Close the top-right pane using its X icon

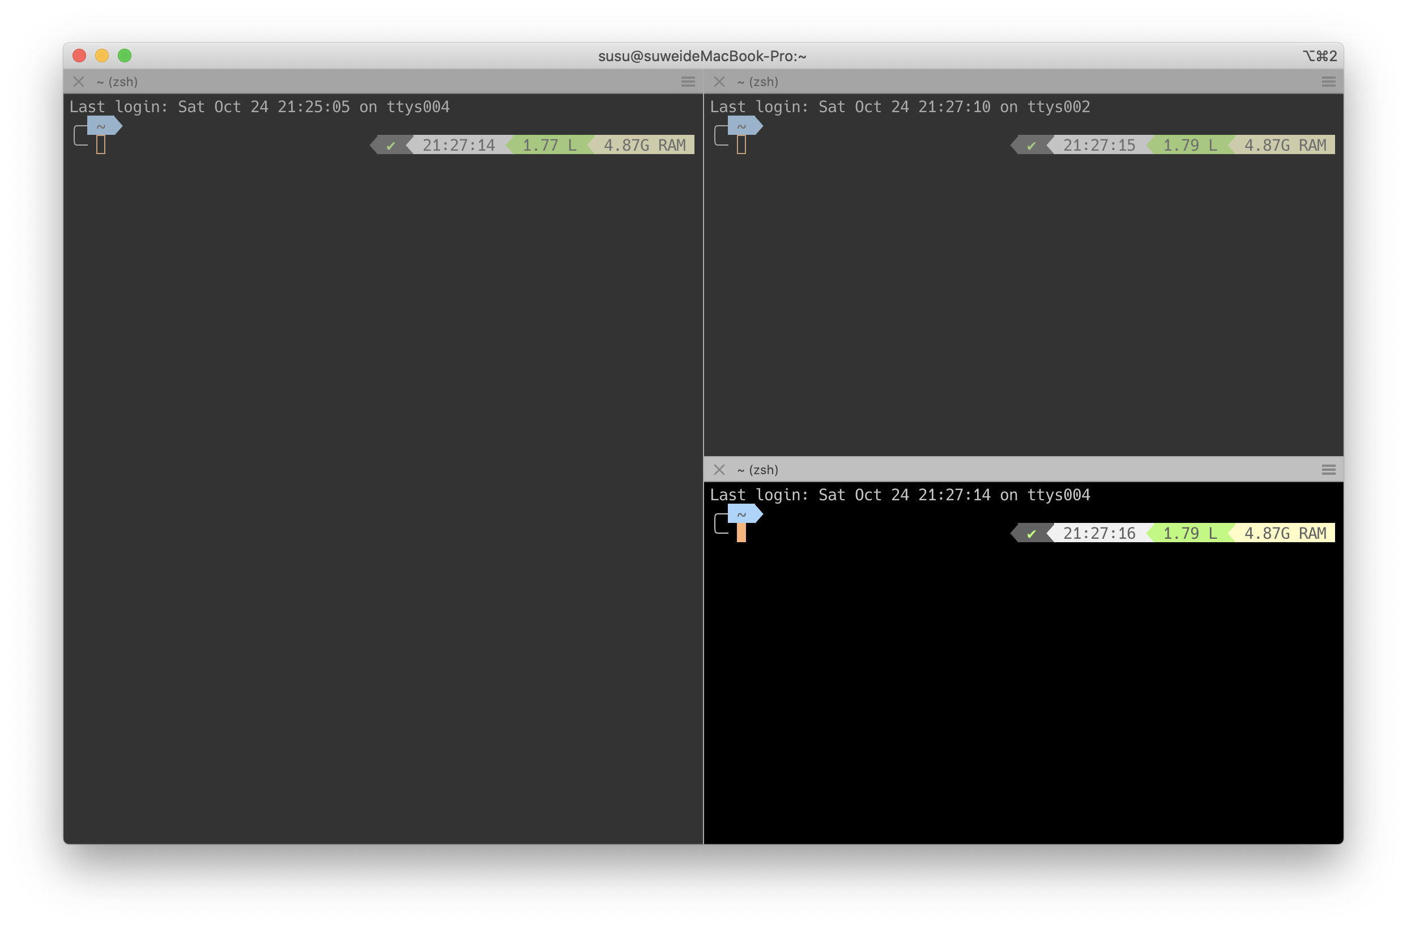[x=719, y=82]
